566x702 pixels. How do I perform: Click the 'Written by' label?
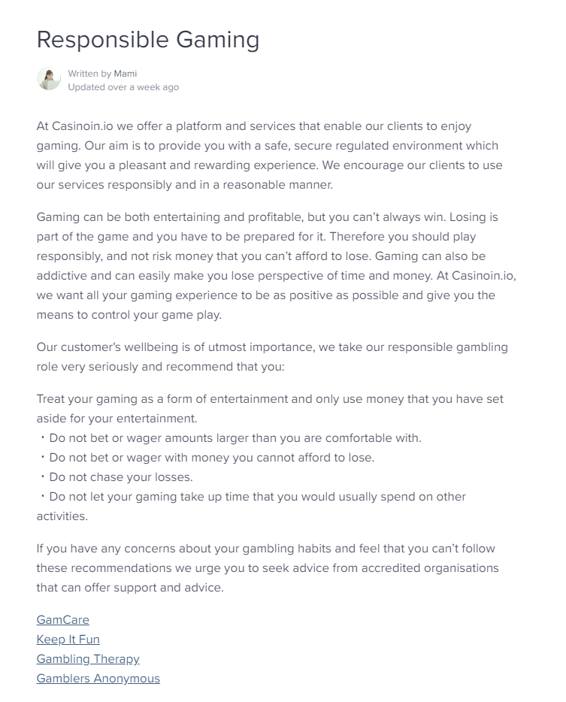[89, 74]
